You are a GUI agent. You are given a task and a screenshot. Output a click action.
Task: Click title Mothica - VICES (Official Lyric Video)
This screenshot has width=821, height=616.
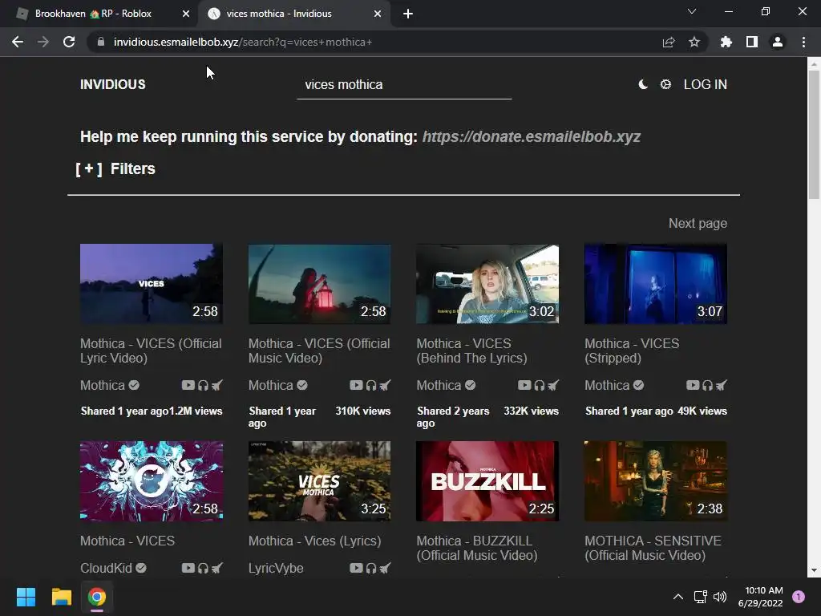tap(151, 351)
